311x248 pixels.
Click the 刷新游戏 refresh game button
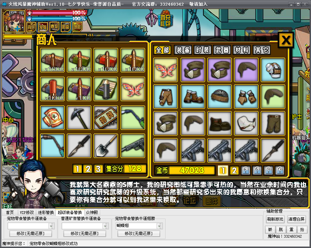275,219
